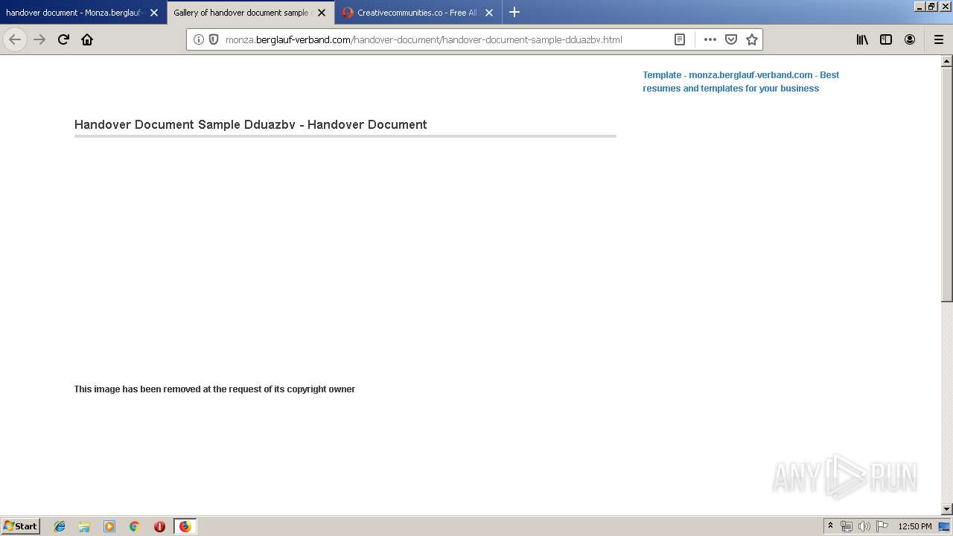Select the Firefox taskbar button
The image size is (953, 536).
click(185, 526)
